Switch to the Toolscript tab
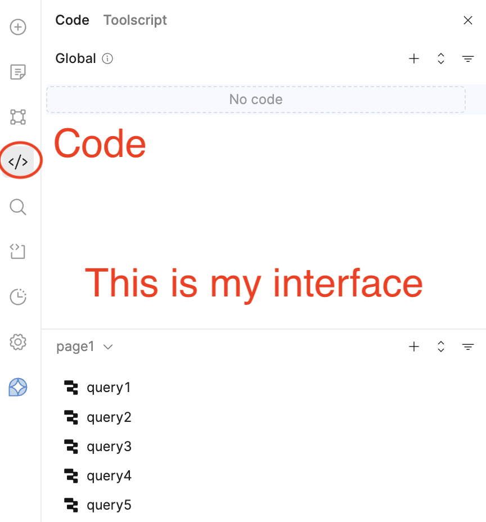The image size is (486, 522). [135, 20]
